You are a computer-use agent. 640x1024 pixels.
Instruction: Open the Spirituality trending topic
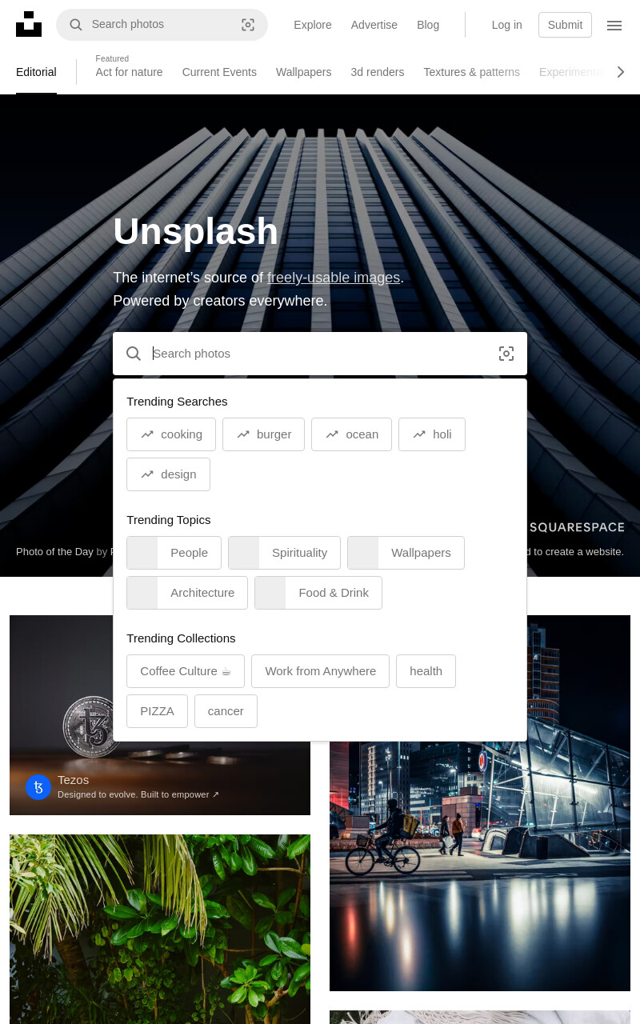(x=284, y=553)
